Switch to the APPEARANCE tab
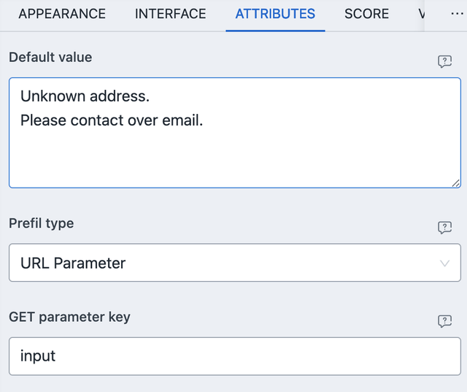This screenshot has width=467, height=392. tap(62, 14)
